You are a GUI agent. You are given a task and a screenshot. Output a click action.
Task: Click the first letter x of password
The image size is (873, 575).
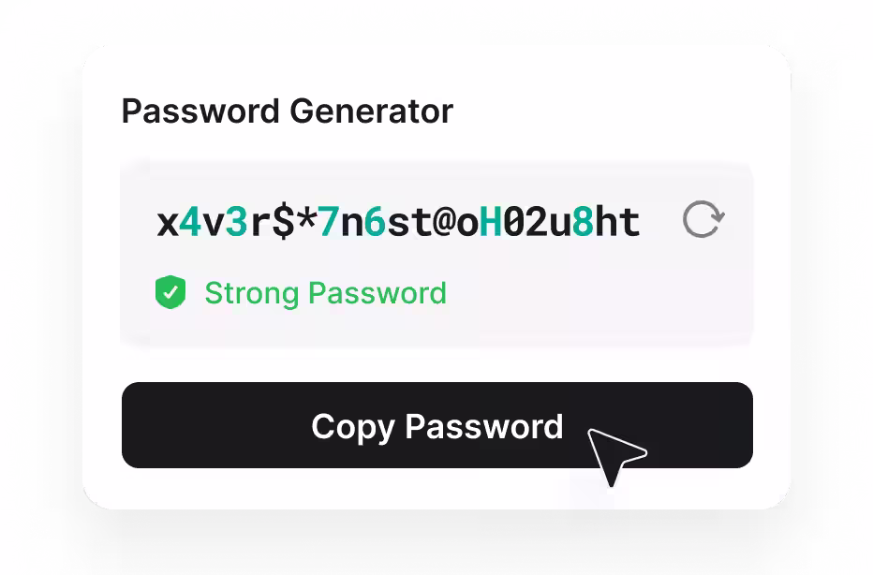168,225
